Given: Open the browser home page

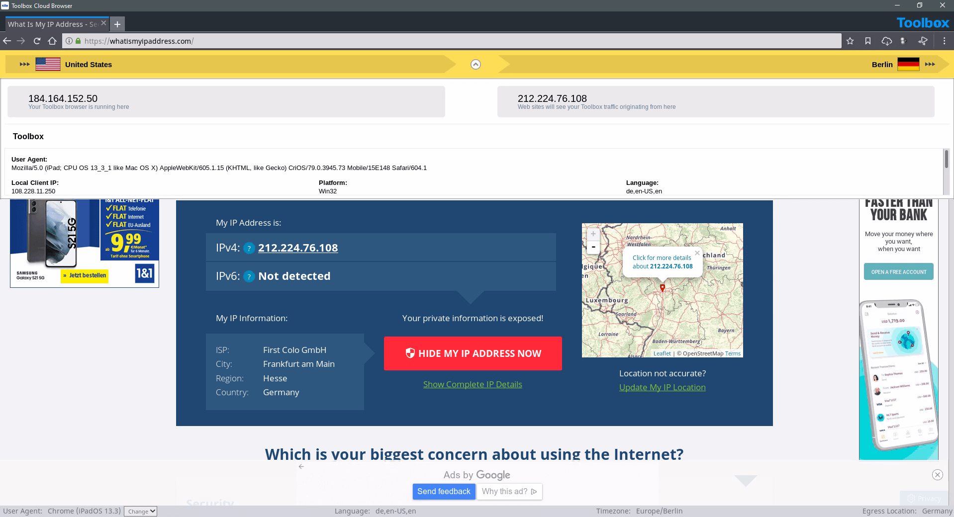Looking at the screenshot, I should pyautogui.click(x=52, y=41).
